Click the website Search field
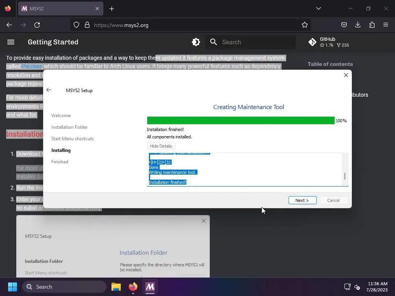This screenshot has height=296, width=395. click(250, 42)
